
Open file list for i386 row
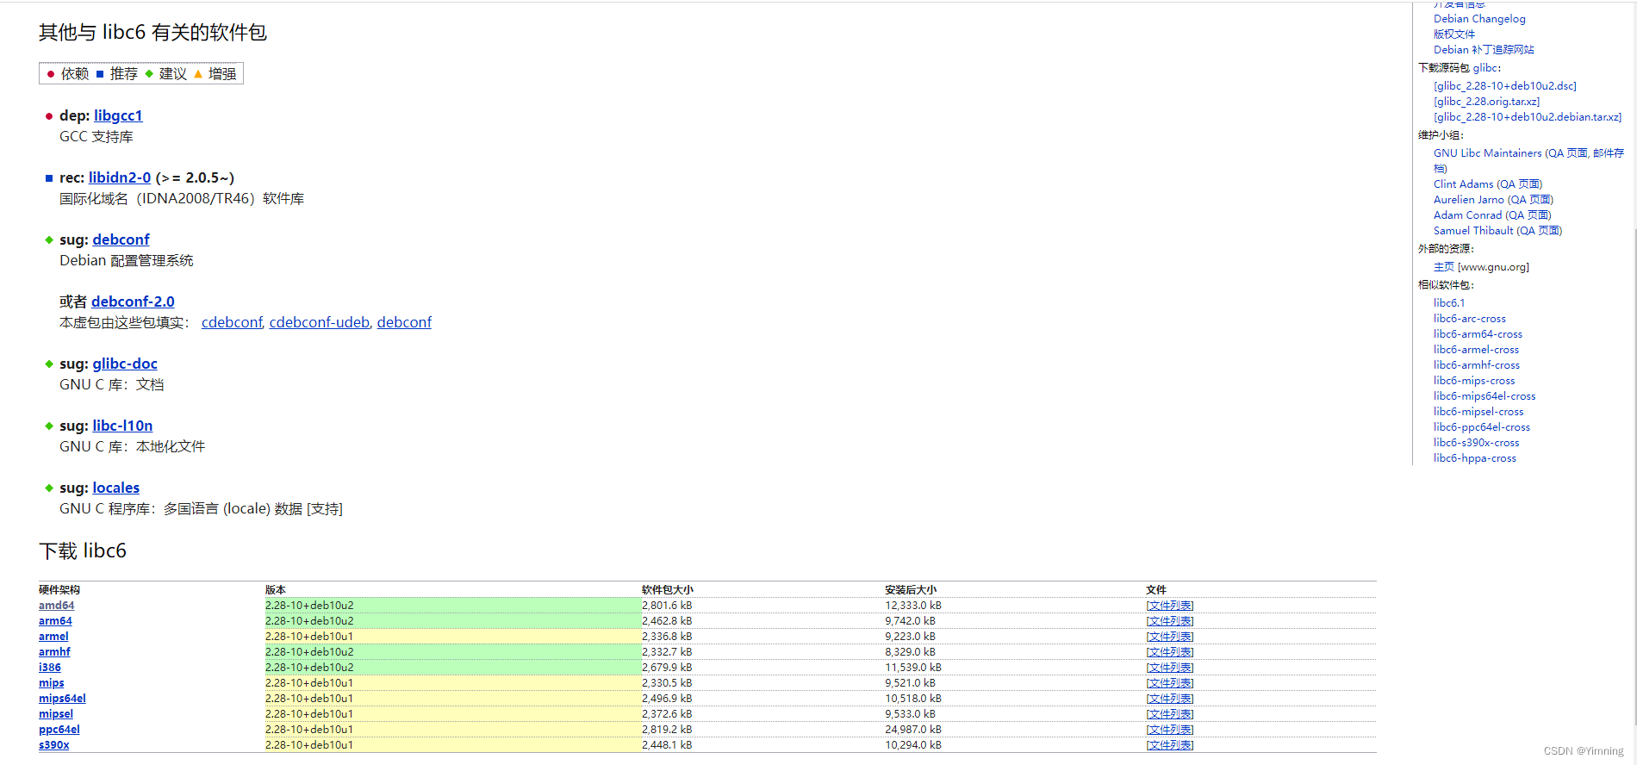coord(1170,668)
